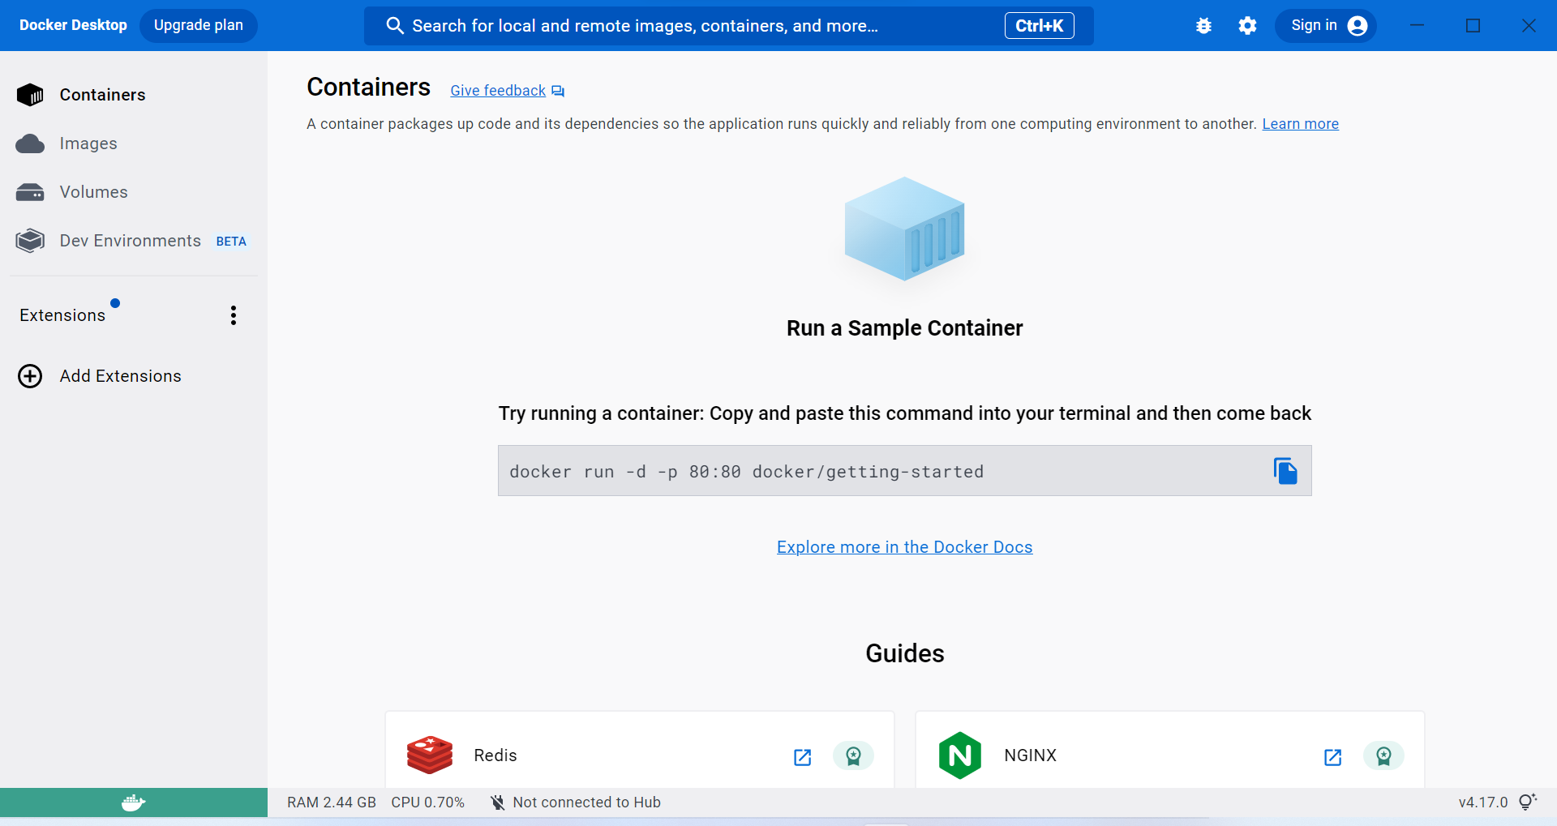This screenshot has width=1557, height=826.
Task: Click Not connected to Hub text
Action: tap(586, 802)
